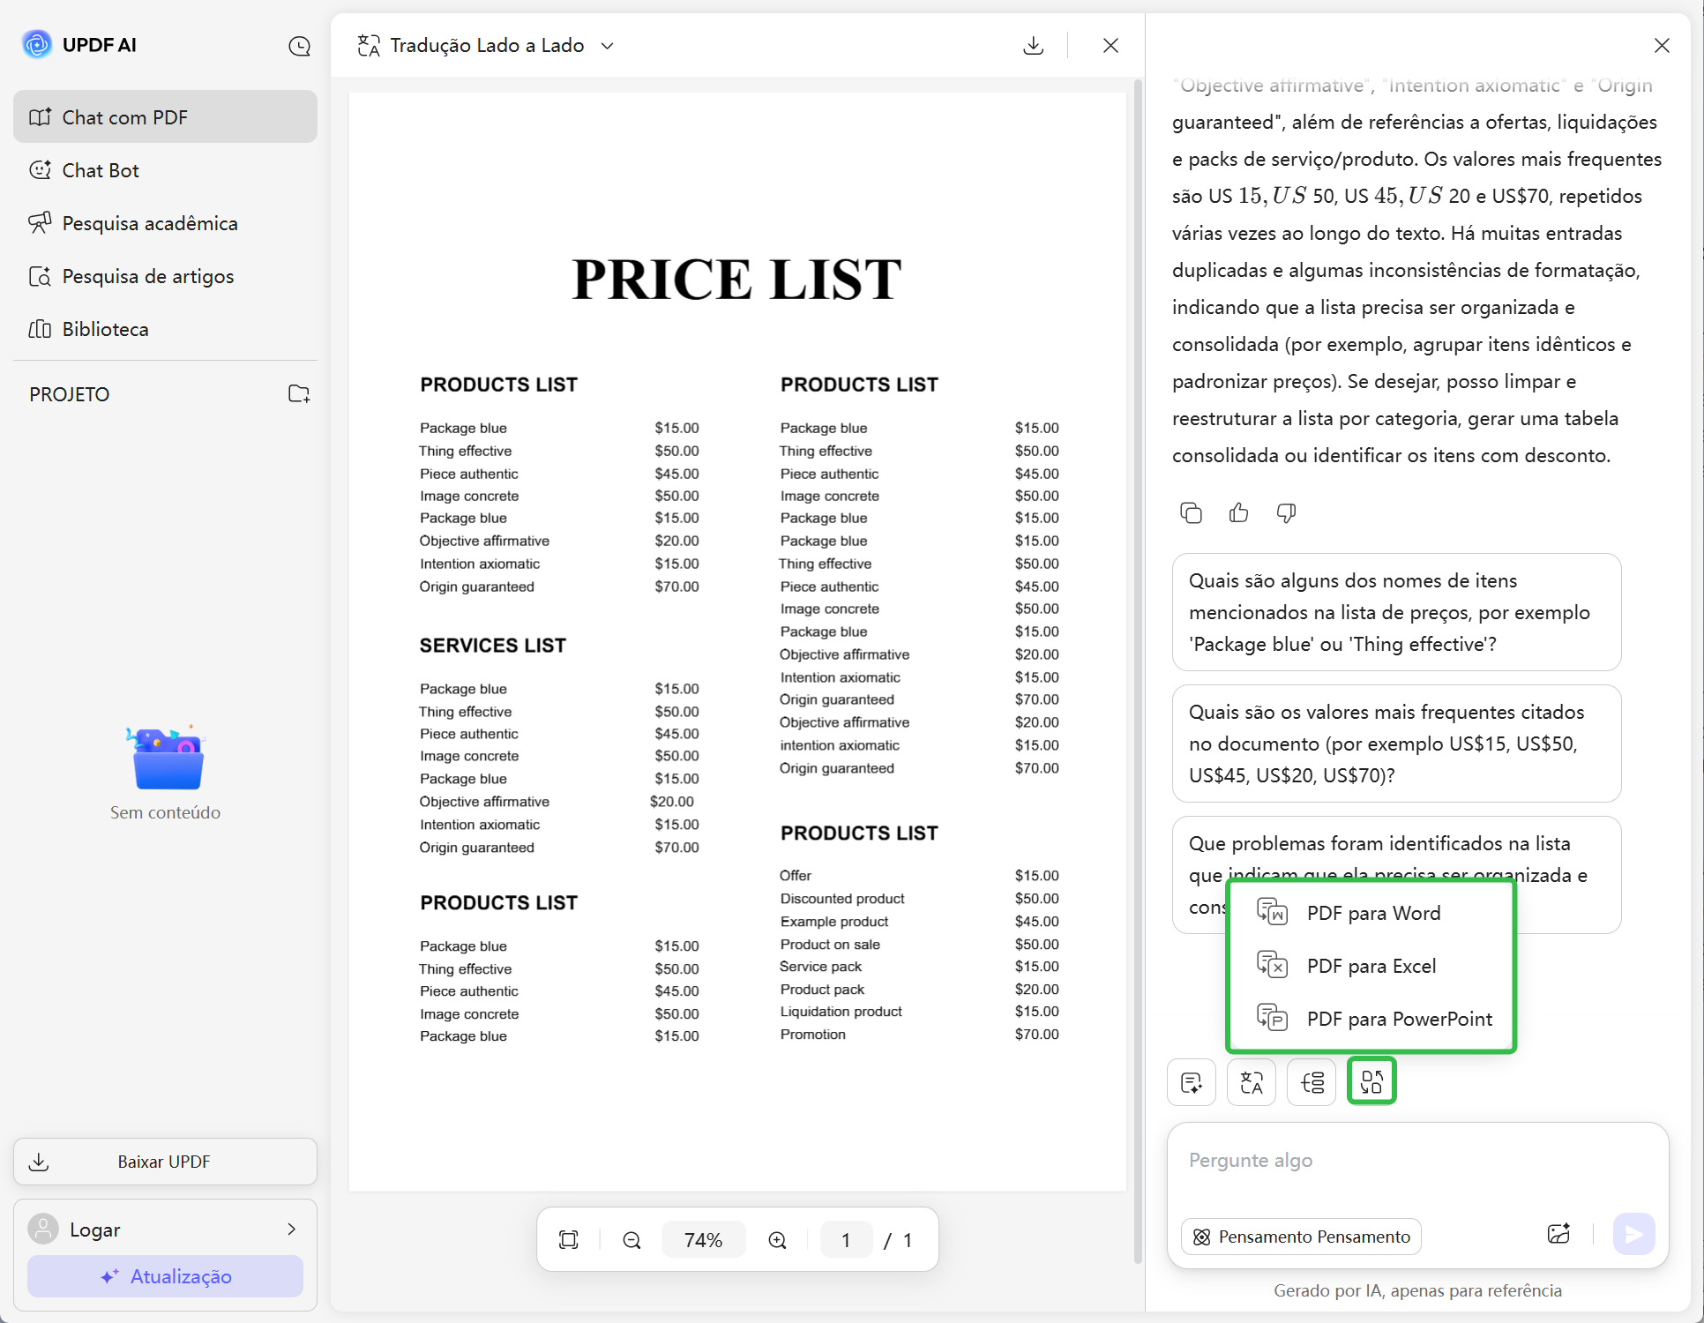Like the AI response with thumbs up
Image resolution: width=1704 pixels, height=1323 pixels.
[1238, 512]
